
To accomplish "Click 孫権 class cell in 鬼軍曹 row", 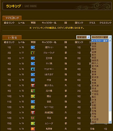I will tap(92, 129).
